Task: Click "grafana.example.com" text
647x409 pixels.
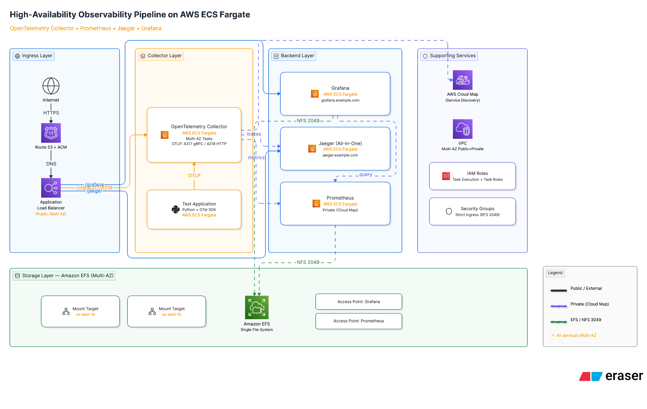Action: click(x=340, y=100)
